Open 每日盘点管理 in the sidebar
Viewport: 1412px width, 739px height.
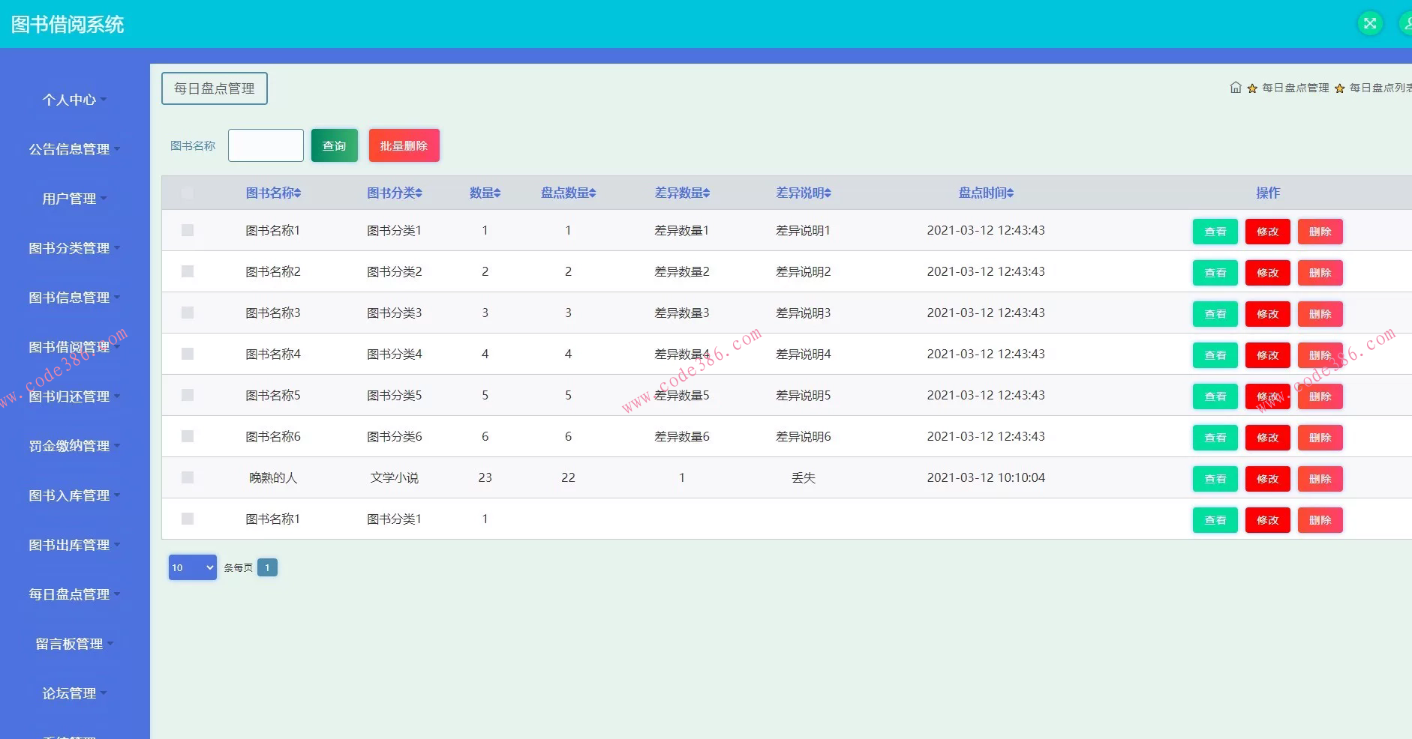coord(73,594)
